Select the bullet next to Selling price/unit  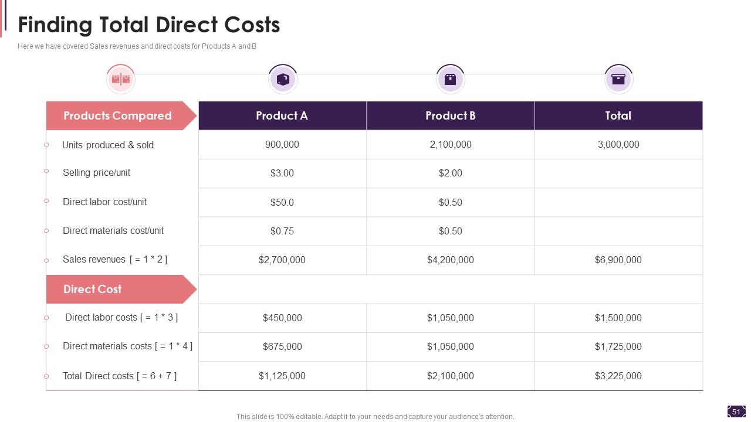[46, 171]
